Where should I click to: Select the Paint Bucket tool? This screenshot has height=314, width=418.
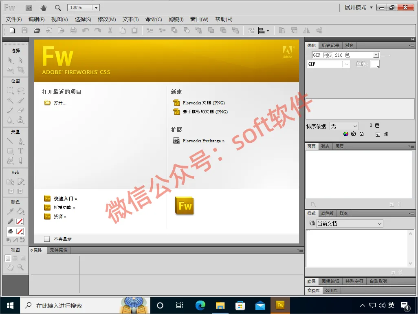point(20,211)
